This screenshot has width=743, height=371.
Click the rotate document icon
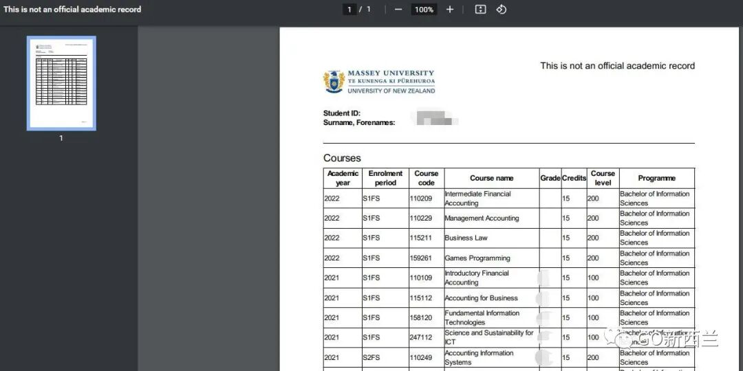[x=502, y=10]
